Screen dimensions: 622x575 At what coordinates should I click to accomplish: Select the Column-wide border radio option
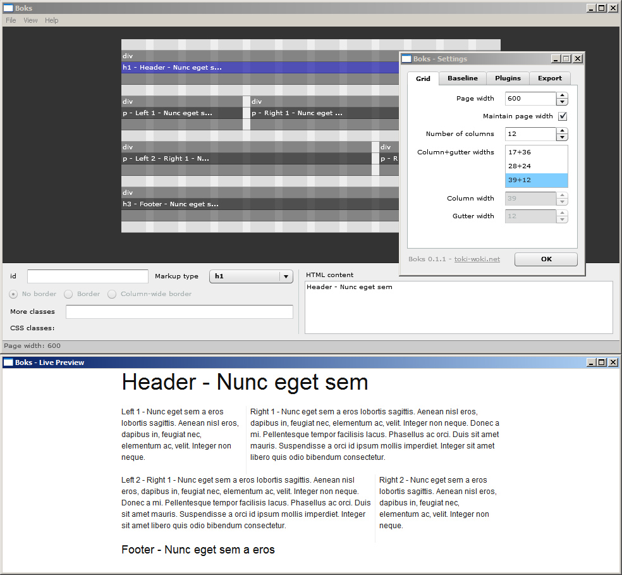(112, 294)
